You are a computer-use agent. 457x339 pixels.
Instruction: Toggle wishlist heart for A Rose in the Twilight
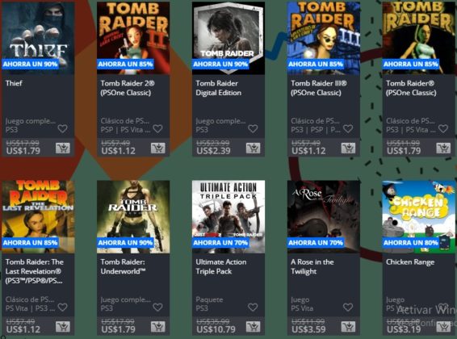[x=348, y=307]
